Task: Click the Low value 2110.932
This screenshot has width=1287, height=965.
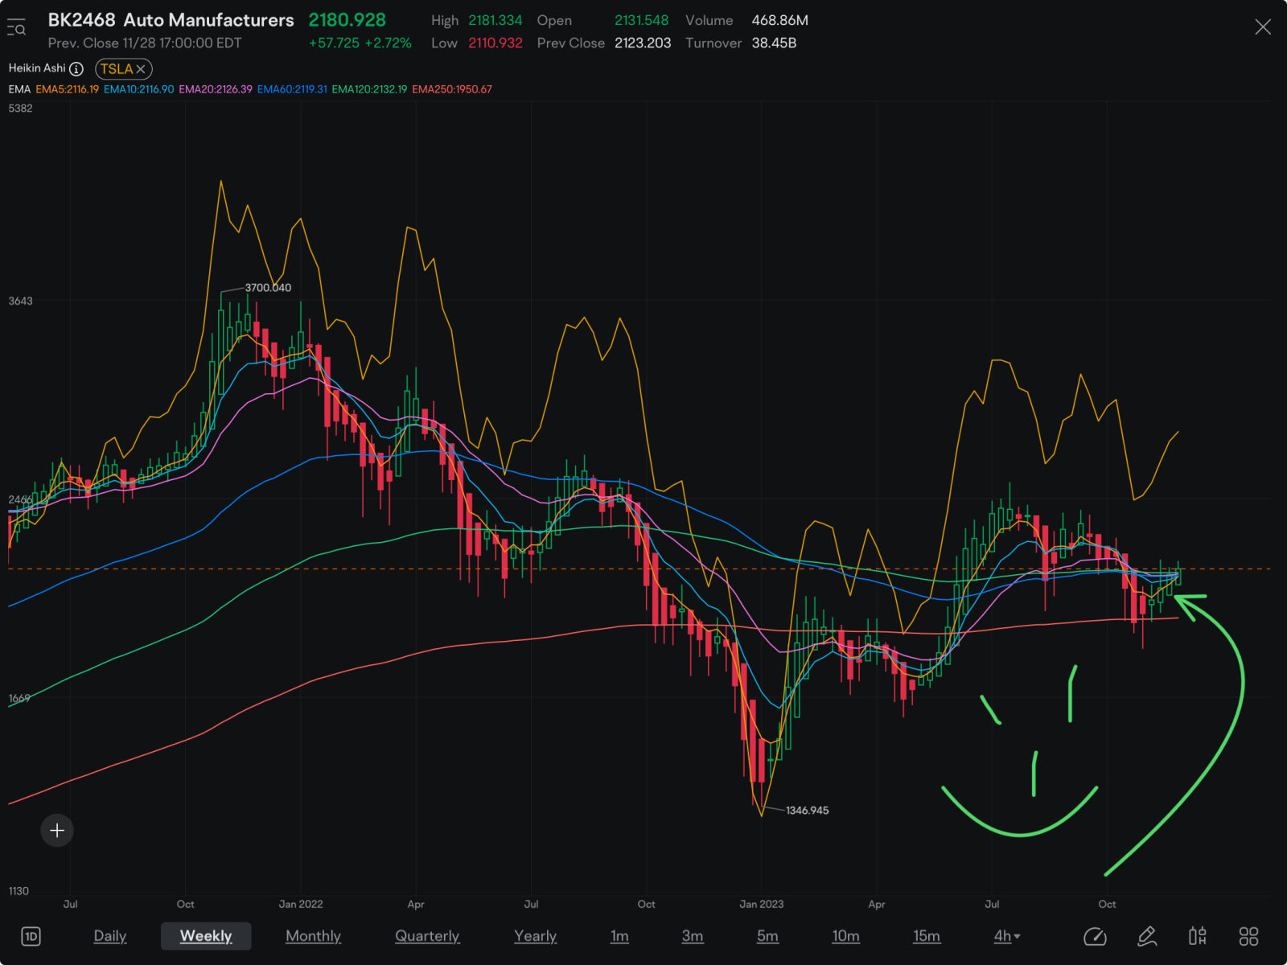Action: click(x=495, y=43)
